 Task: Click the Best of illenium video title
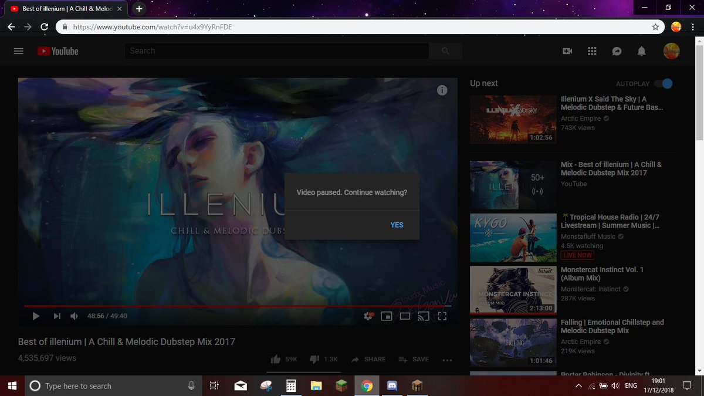[x=127, y=341]
